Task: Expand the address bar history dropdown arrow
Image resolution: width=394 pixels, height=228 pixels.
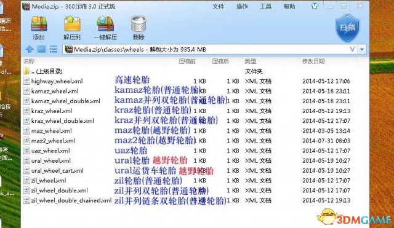Action: point(362,49)
